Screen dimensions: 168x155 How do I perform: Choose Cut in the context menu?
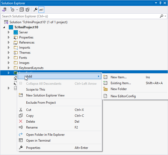click(x=59, y=110)
